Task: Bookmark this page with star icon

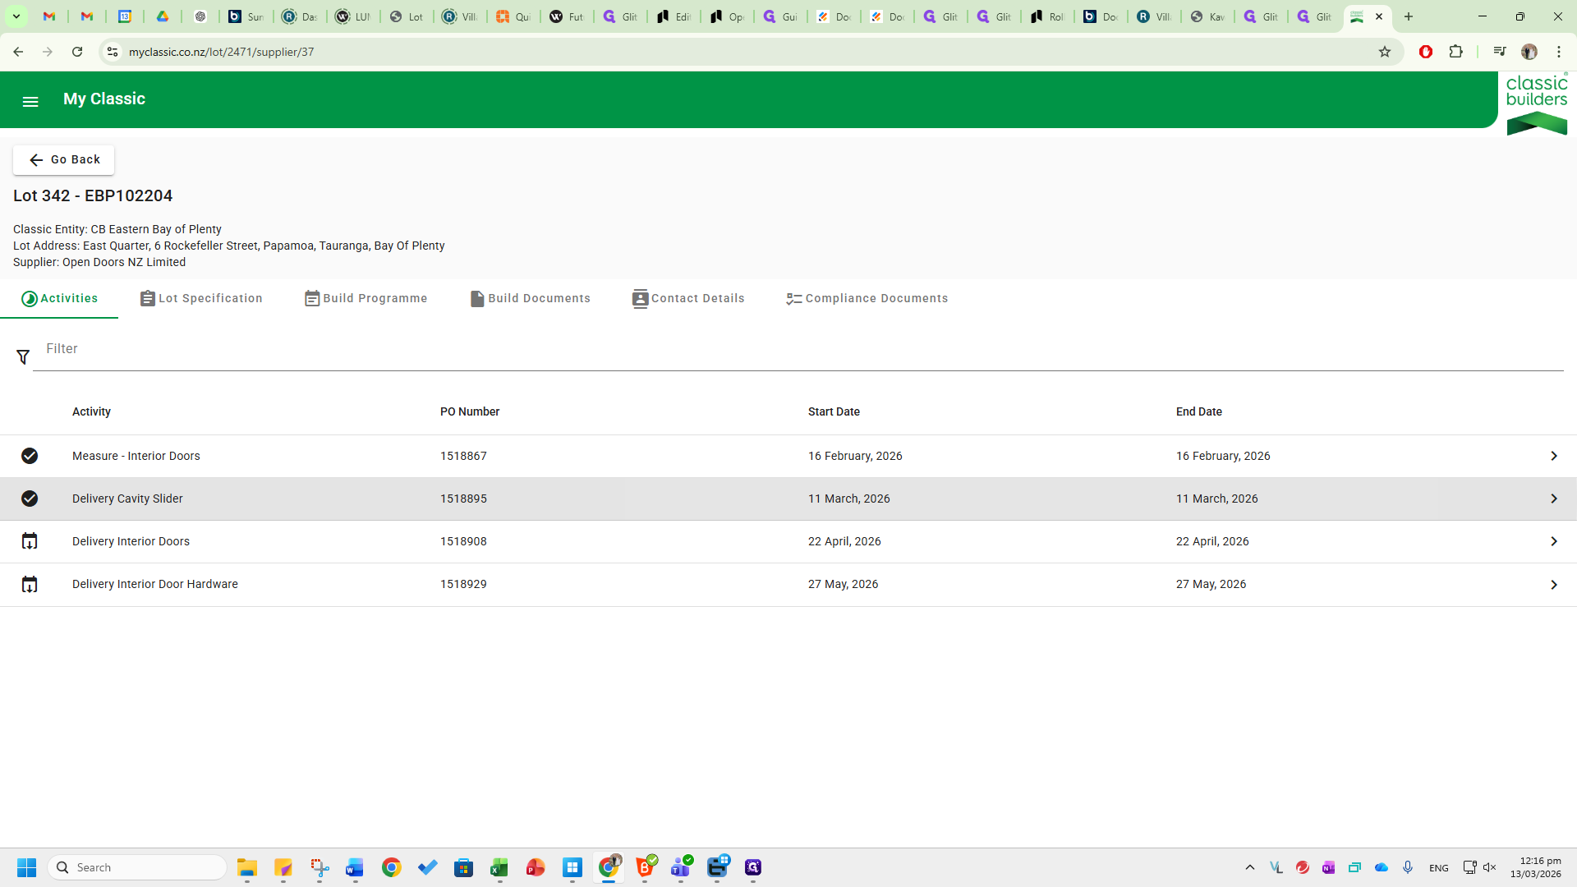Action: (1385, 52)
